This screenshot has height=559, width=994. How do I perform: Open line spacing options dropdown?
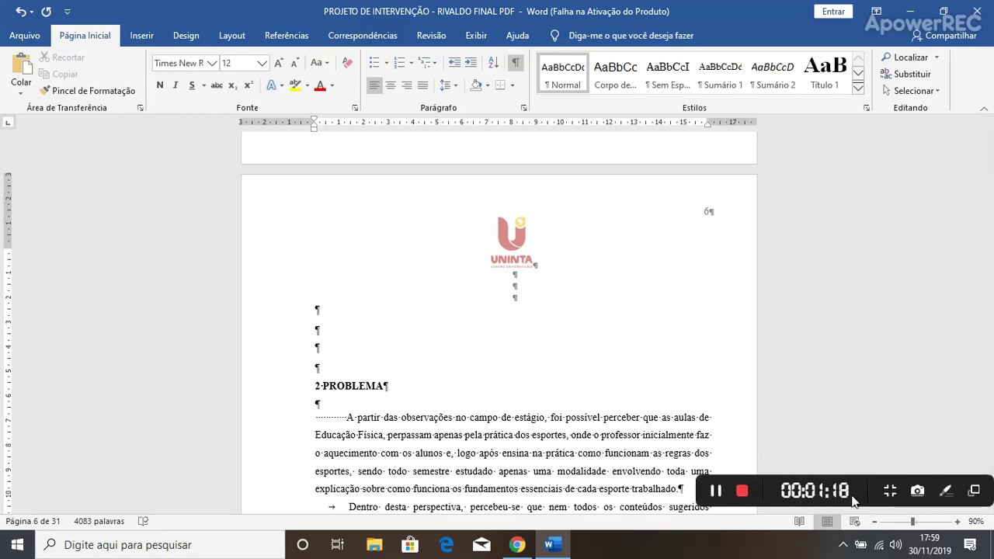tap(449, 85)
